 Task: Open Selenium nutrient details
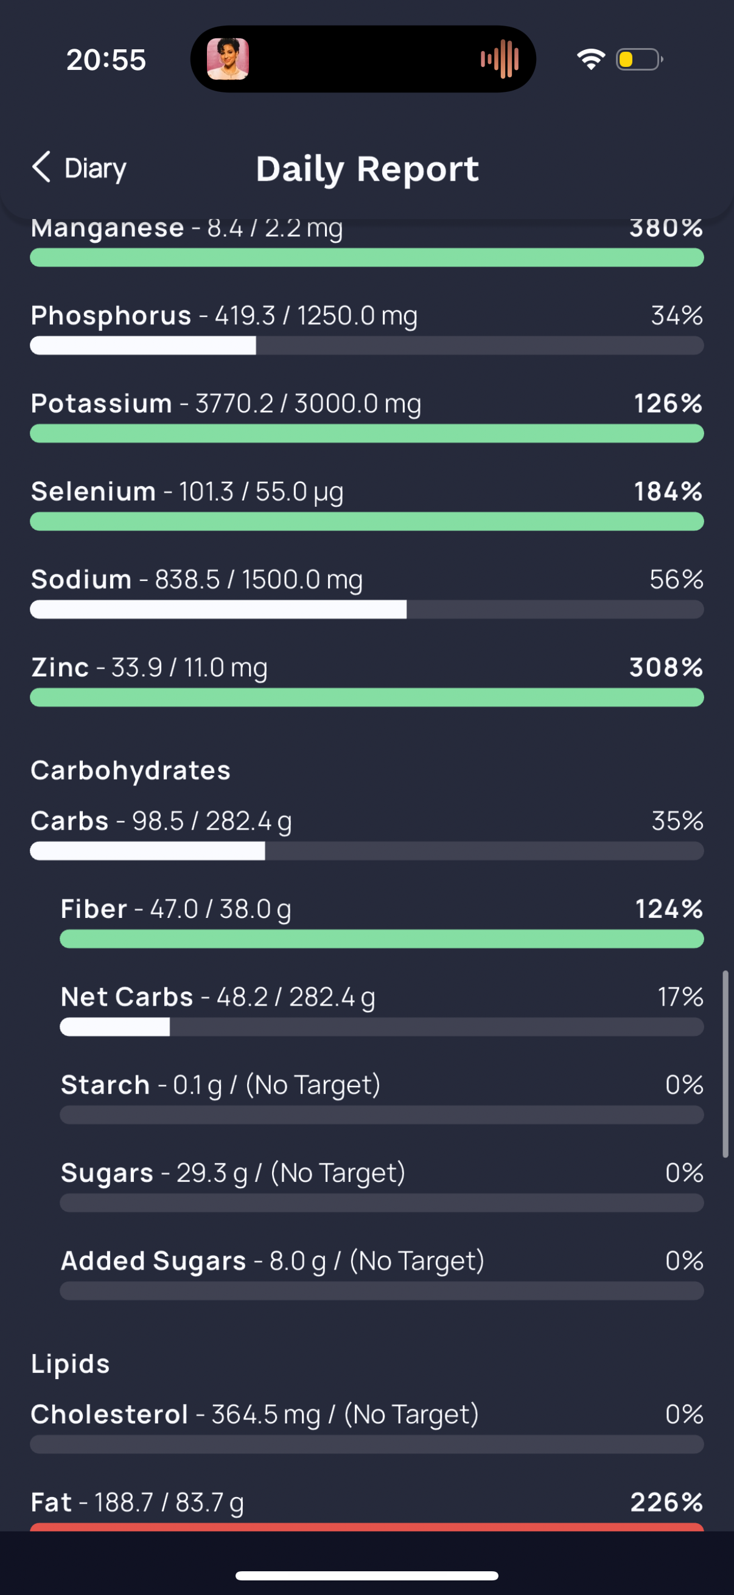366,505
